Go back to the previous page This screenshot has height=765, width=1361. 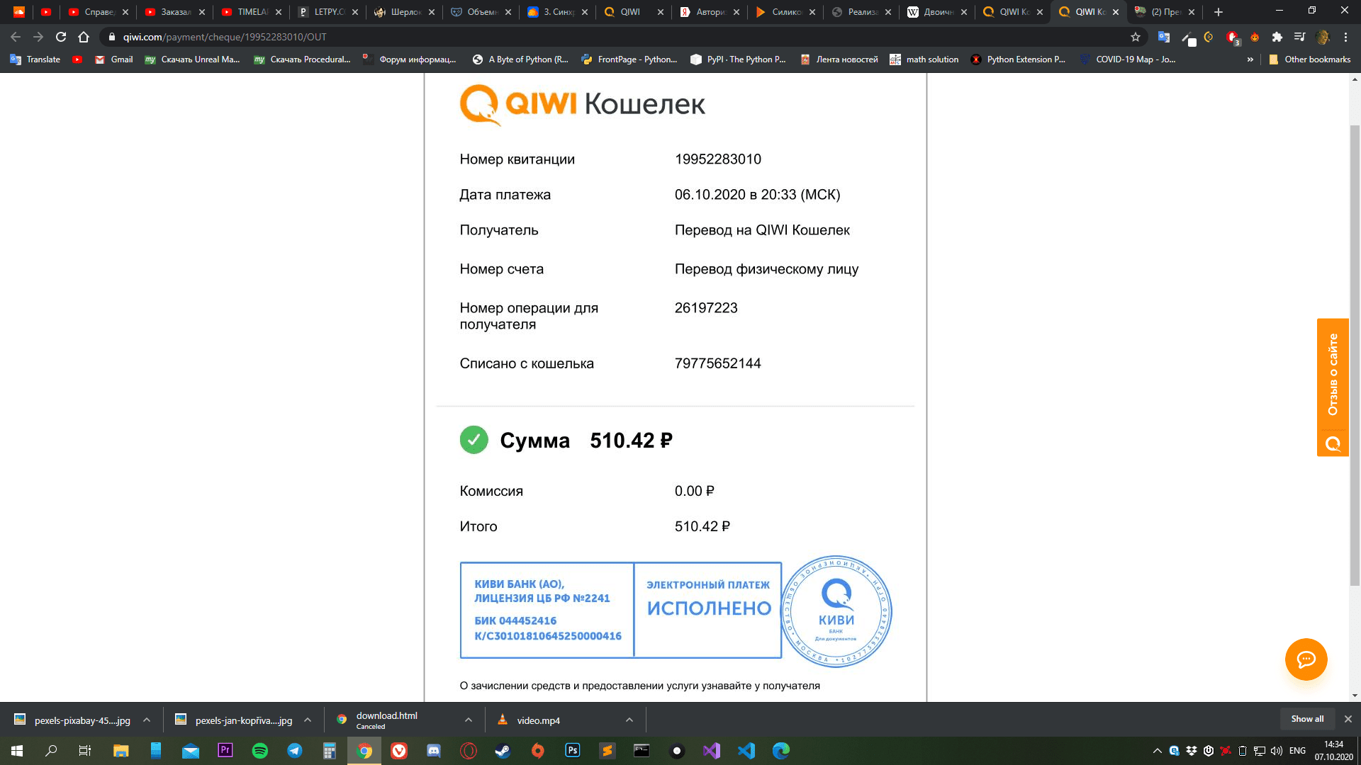tap(16, 37)
